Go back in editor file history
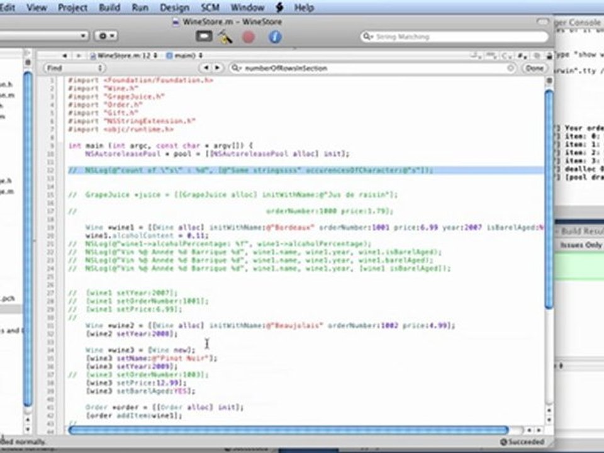This screenshot has width=604, height=453. [x=65, y=56]
